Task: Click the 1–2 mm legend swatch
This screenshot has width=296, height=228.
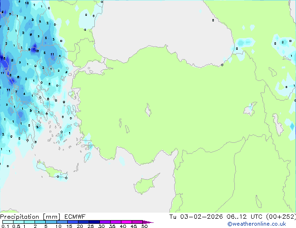Action: pos(29,222)
